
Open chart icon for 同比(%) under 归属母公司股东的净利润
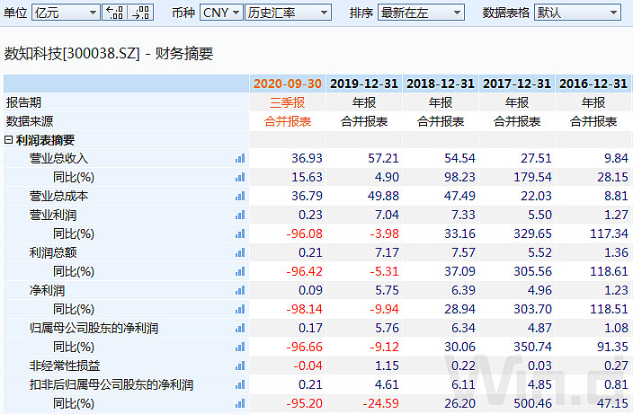coord(240,347)
